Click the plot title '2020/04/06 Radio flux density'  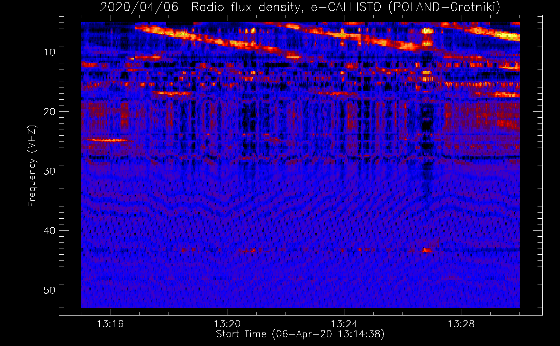tap(300, 7)
